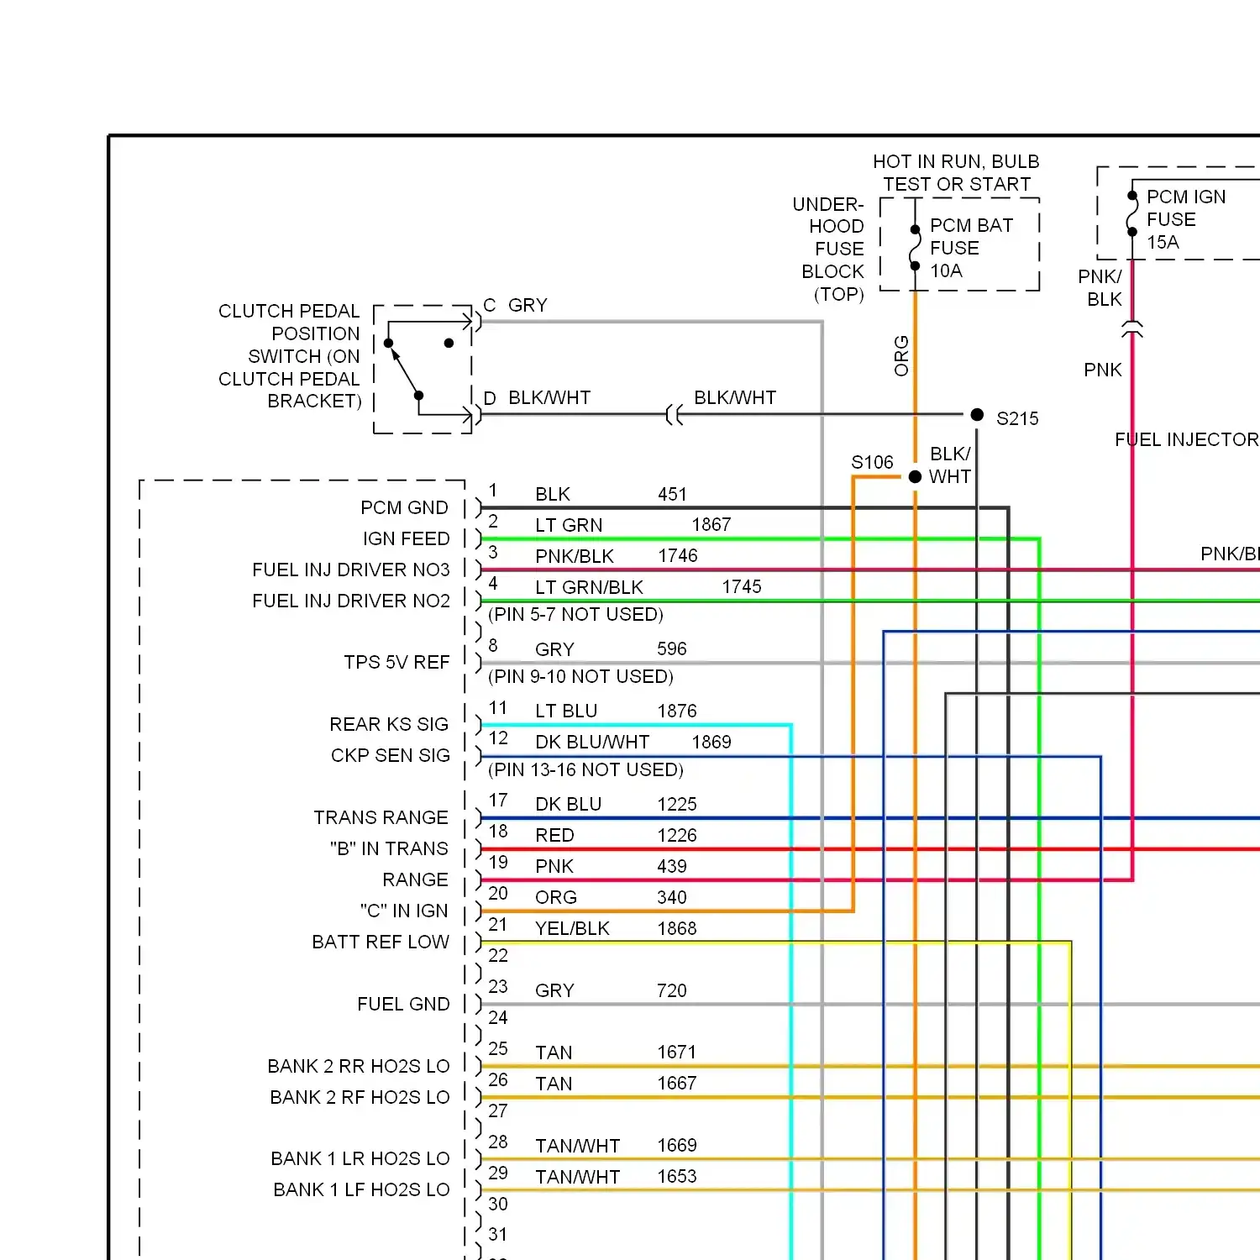Image resolution: width=1260 pixels, height=1260 pixels.
Task: Click the RED wire color label
Action: tap(554, 836)
